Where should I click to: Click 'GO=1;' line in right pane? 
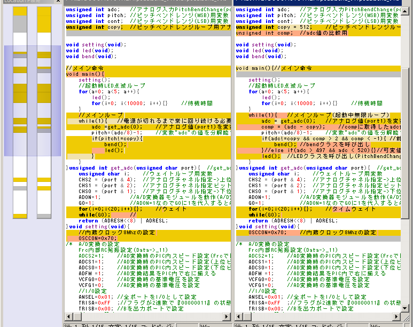[318, 203]
